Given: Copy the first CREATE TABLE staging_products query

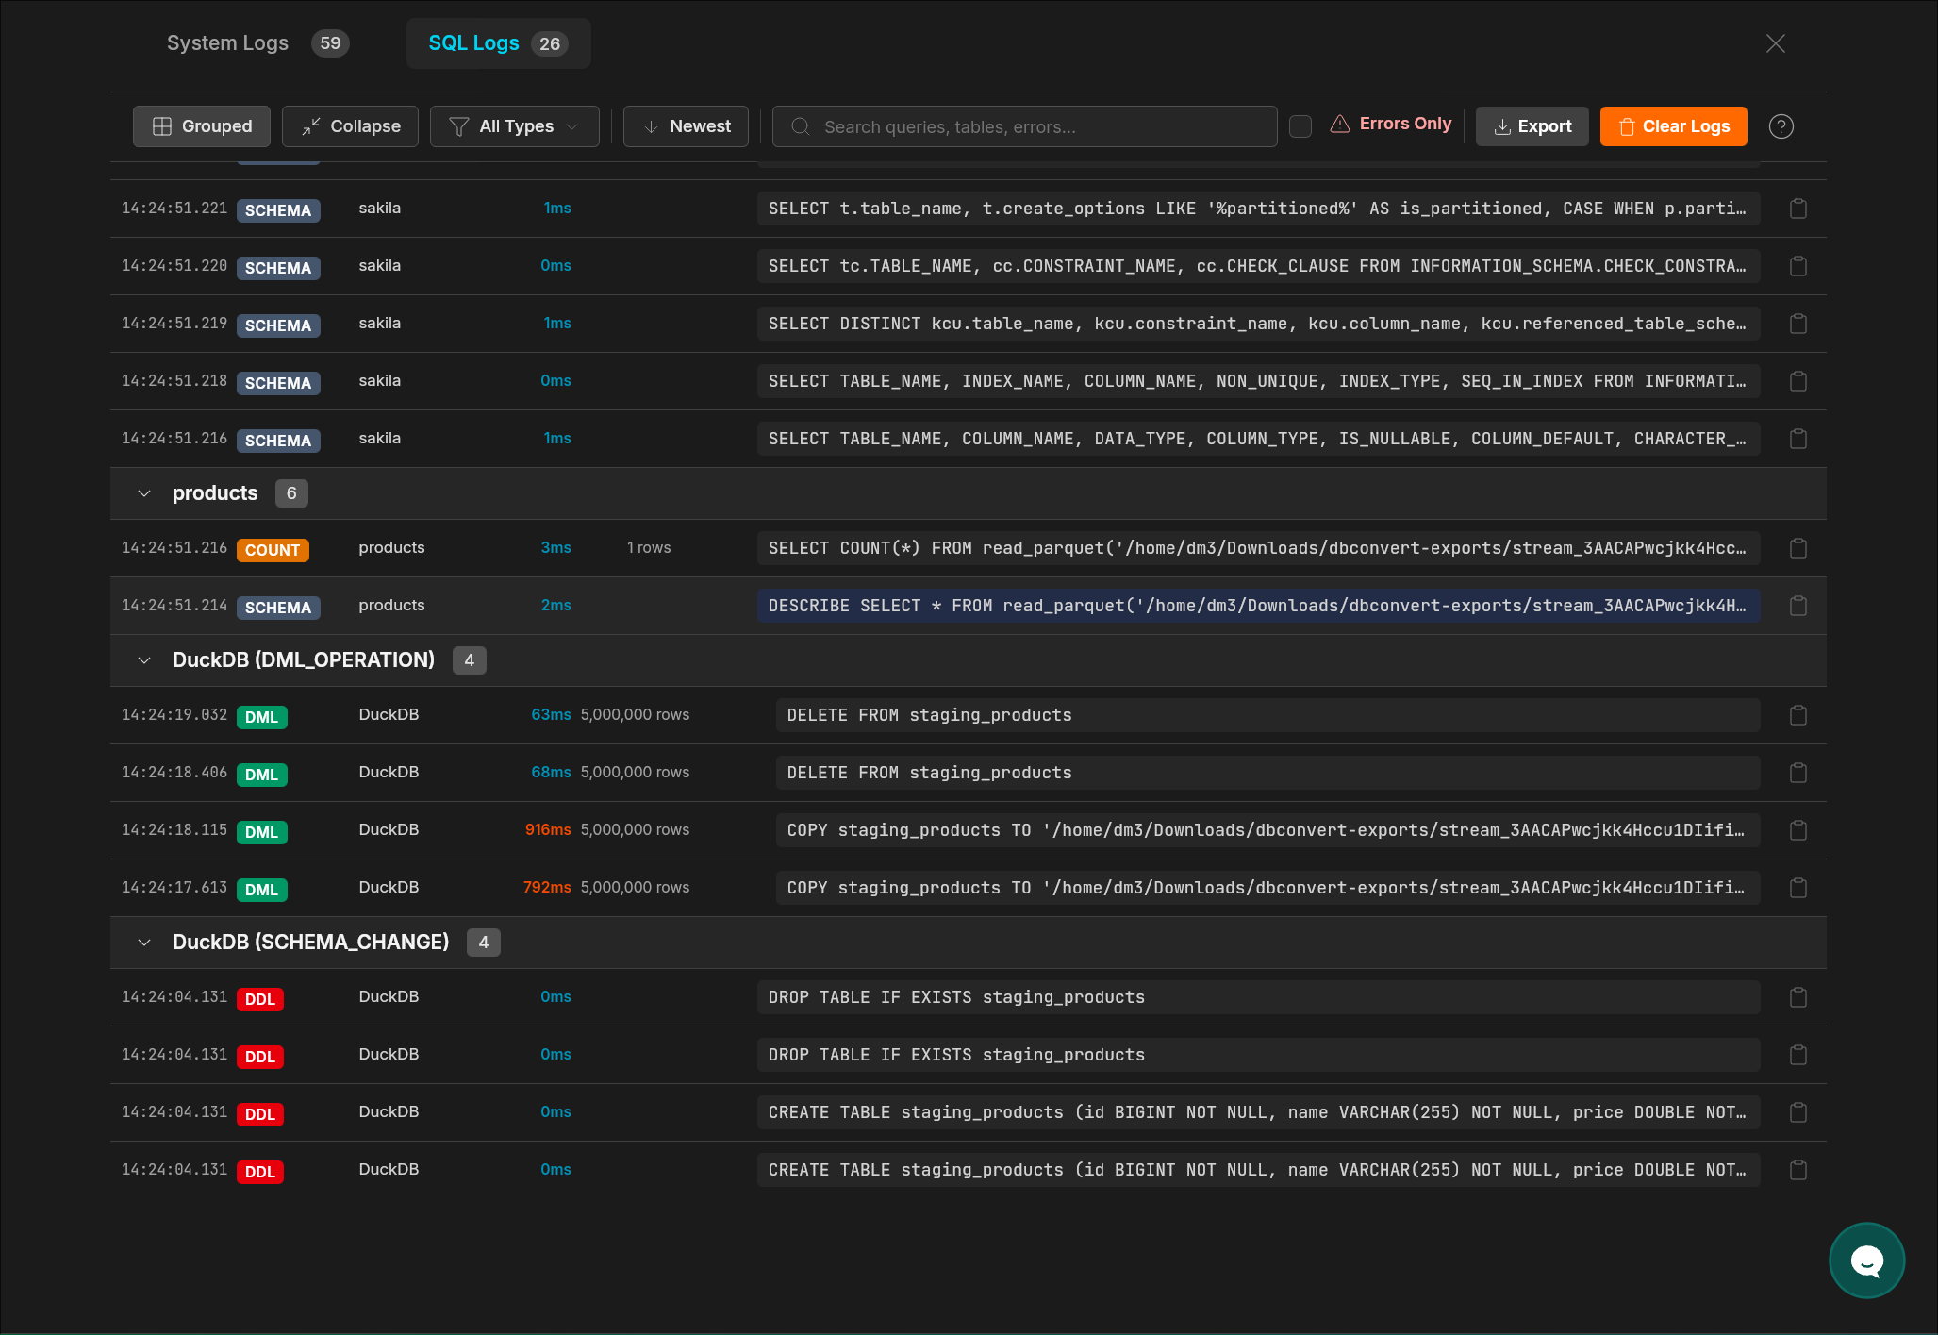Looking at the screenshot, I should [x=1797, y=1112].
